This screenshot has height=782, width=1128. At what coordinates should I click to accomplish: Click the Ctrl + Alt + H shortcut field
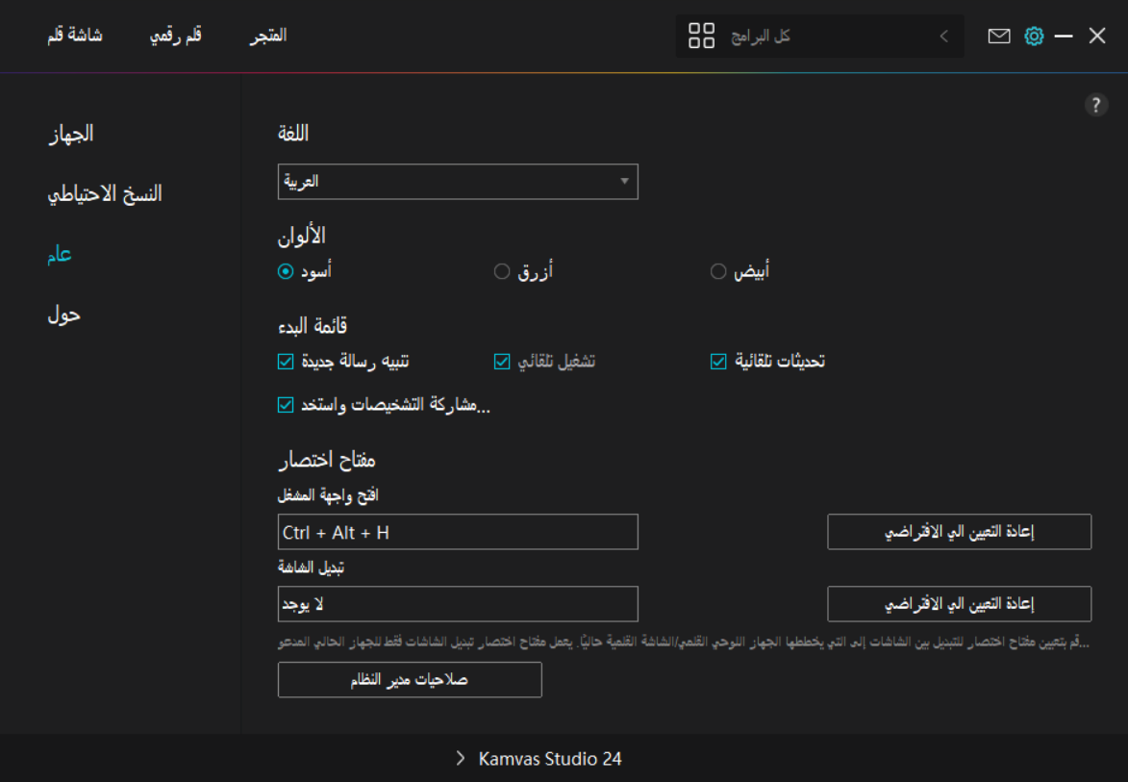[458, 532]
